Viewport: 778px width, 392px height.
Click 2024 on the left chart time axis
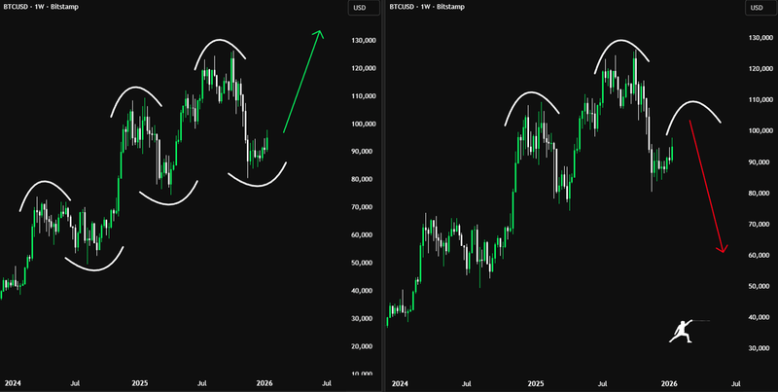pos(13,383)
